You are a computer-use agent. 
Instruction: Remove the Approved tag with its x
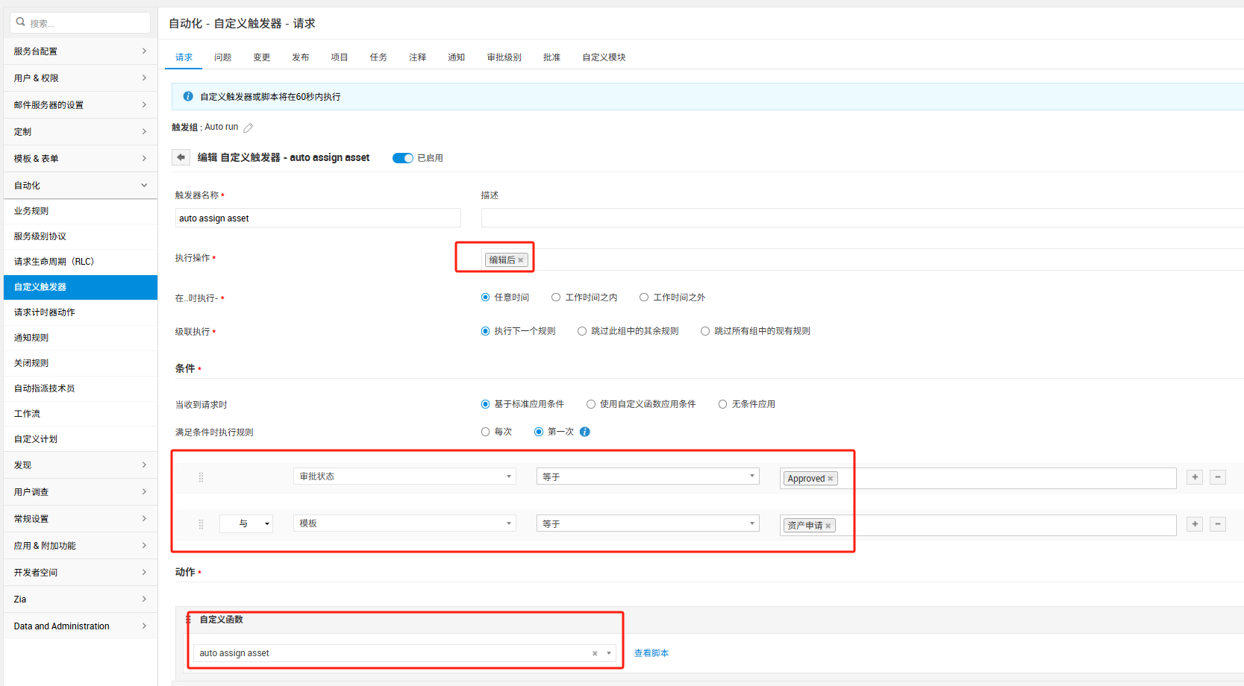point(831,479)
